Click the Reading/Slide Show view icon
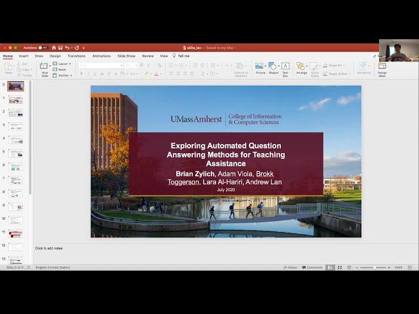 [349, 268]
